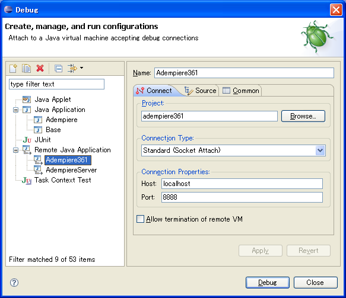The image size is (346, 298).
Task: Select JUnit in the tree
Action: coord(43,140)
